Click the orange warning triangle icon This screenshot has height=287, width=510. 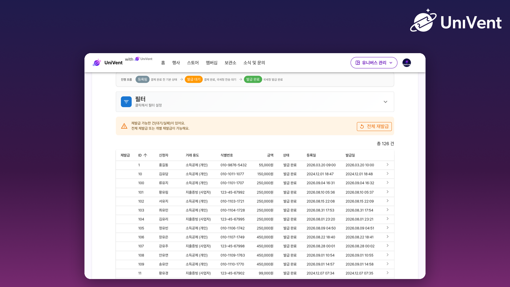point(124,126)
